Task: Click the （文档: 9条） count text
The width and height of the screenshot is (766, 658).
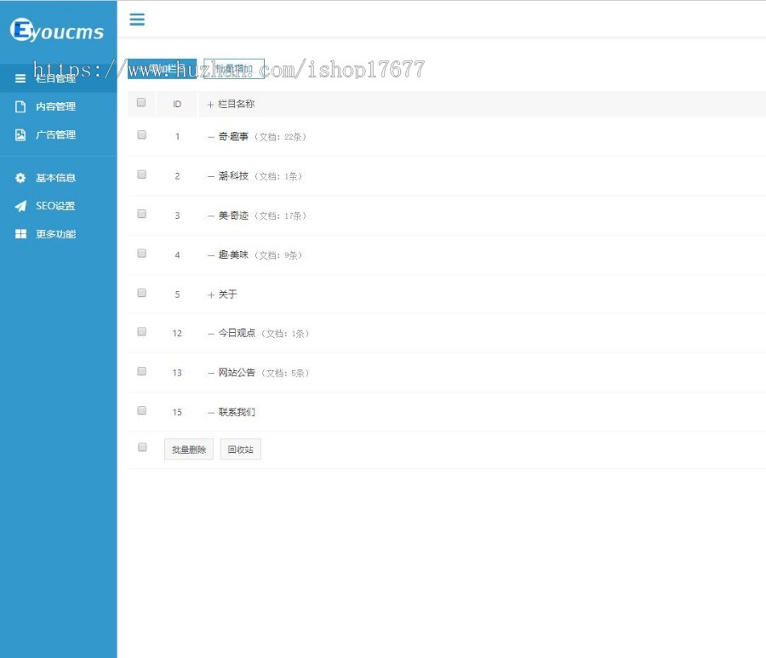Action: coord(278,255)
